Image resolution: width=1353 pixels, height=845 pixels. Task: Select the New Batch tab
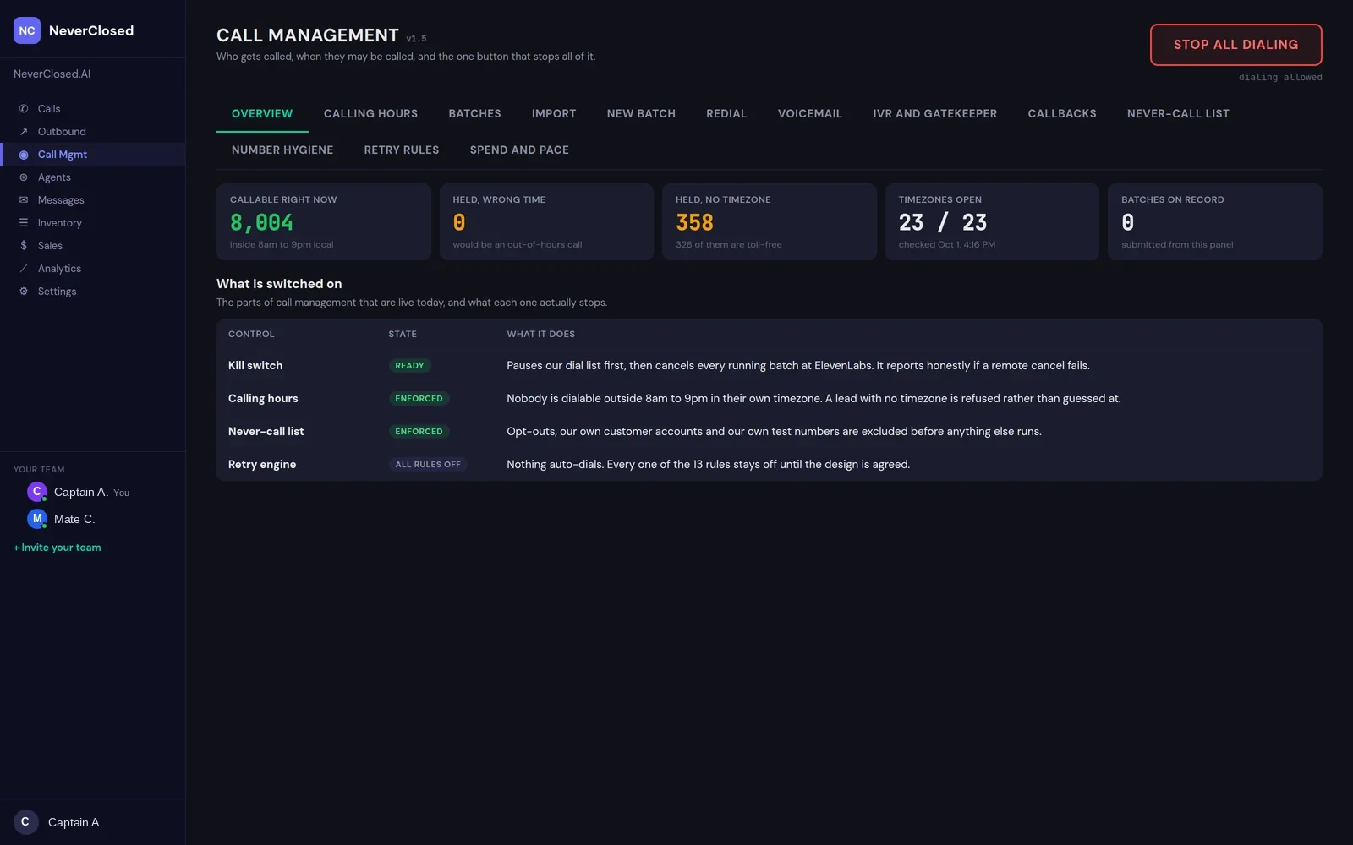[641, 114]
